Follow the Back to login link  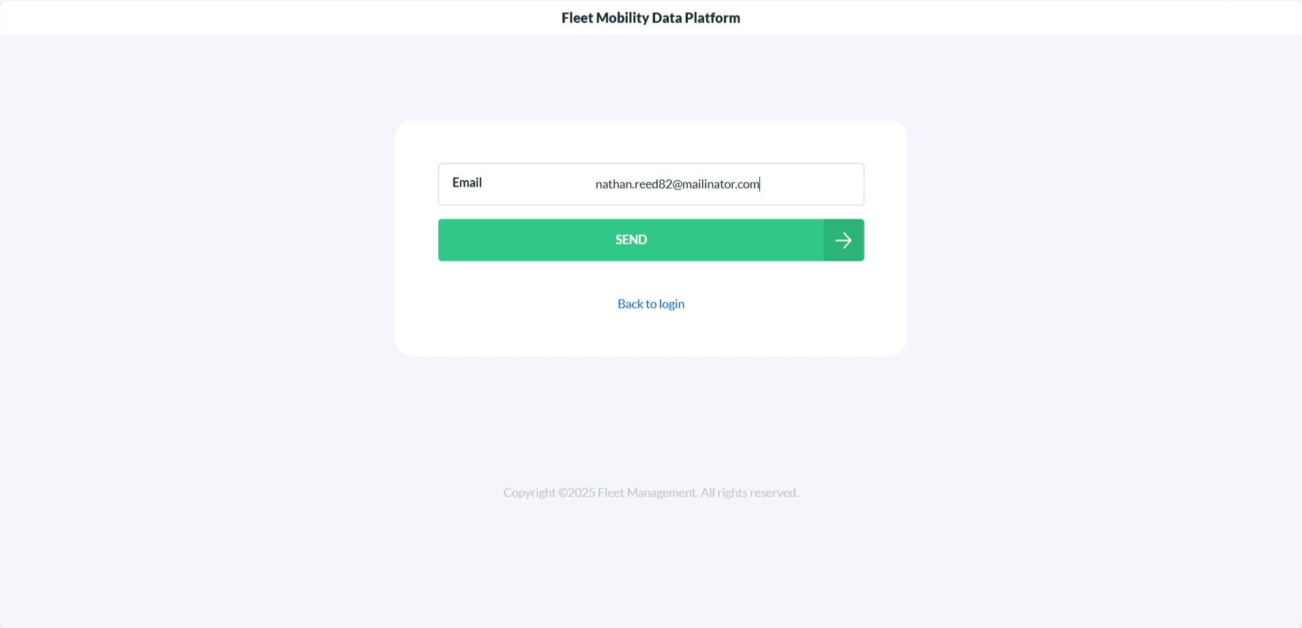pyautogui.click(x=650, y=304)
